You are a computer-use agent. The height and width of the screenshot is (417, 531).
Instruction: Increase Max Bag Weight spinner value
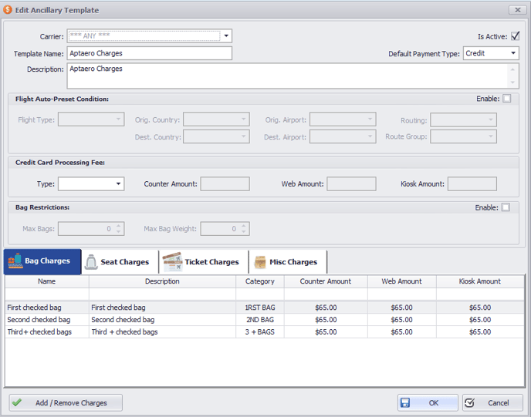point(244,226)
